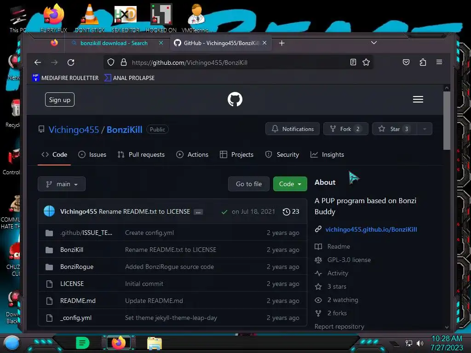Open GitHub's mobile navigation hamburger menu
Screen dimensions: 471x353
pyautogui.click(x=418, y=99)
